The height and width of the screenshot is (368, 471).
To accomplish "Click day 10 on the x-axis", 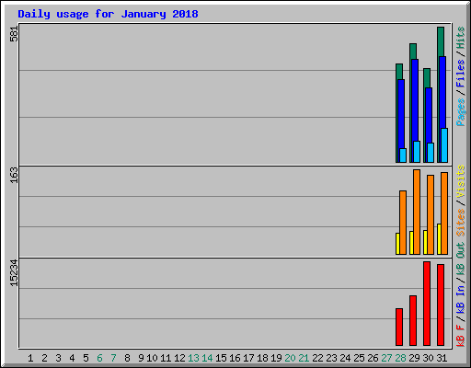I will pyautogui.click(x=152, y=358).
